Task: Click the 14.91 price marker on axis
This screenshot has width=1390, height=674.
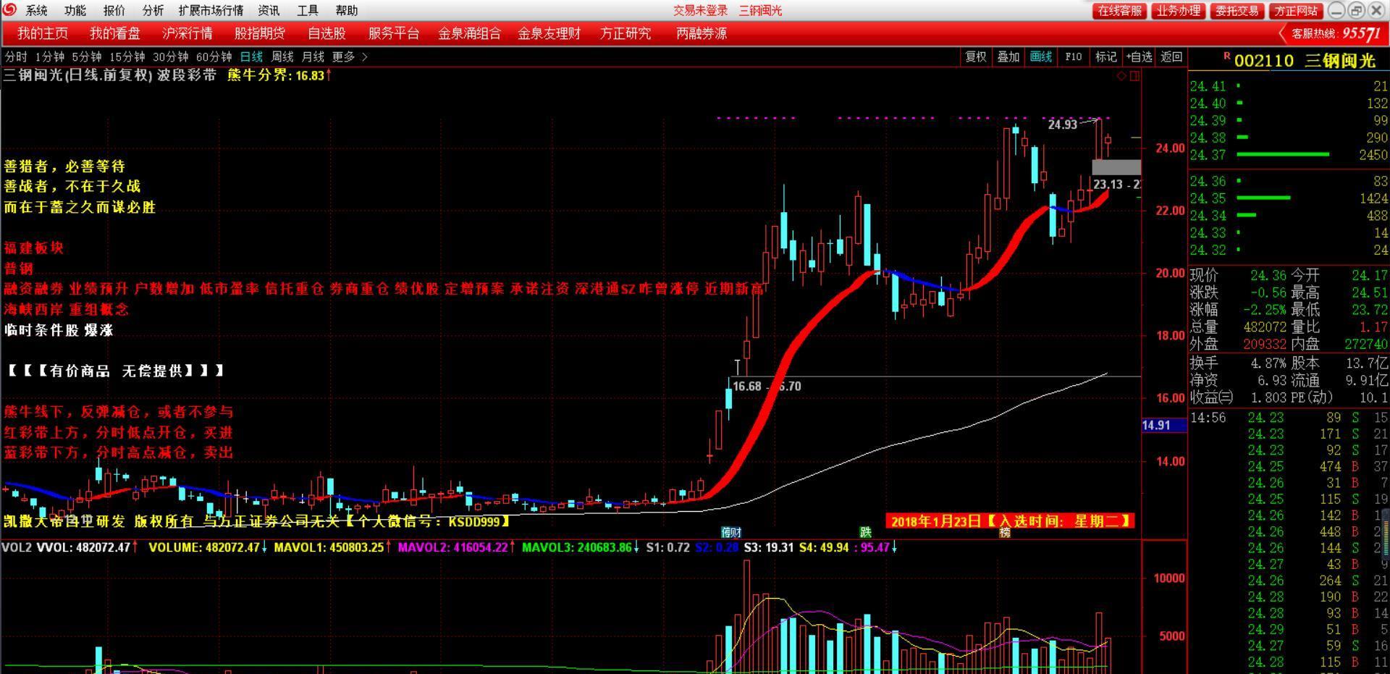Action: pyautogui.click(x=1164, y=425)
